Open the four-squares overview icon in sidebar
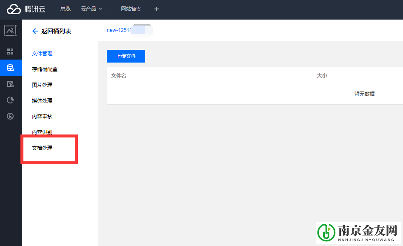 [10, 51]
